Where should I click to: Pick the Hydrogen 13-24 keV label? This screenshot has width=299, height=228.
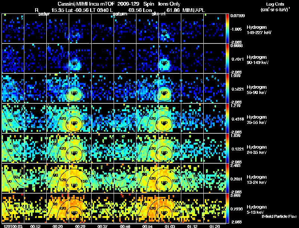[x=257, y=180]
